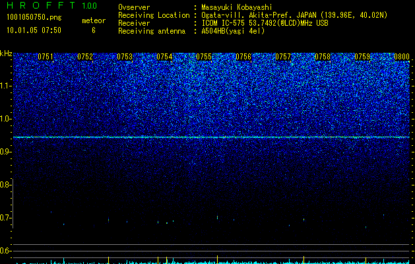Select the file name '1001050750.png'
Image resolution: width=415 pixels, height=264 pixels.
coord(34,18)
